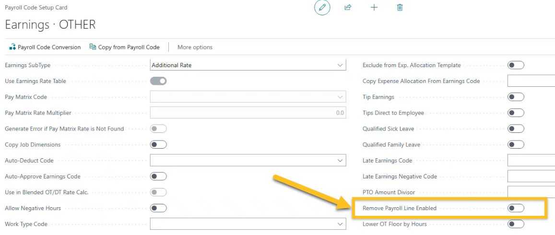Toggle Allow Negative Hours switch
Screen dimensions: 555x235
[158, 208]
